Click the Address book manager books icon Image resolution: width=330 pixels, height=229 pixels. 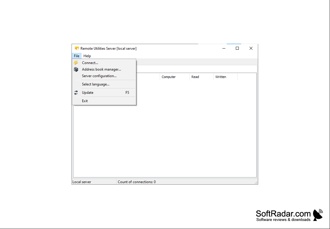[76, 69]
